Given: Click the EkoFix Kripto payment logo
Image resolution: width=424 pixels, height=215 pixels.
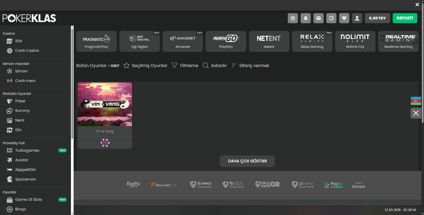Looking at the screenshot, I should [x=134, y=185].
